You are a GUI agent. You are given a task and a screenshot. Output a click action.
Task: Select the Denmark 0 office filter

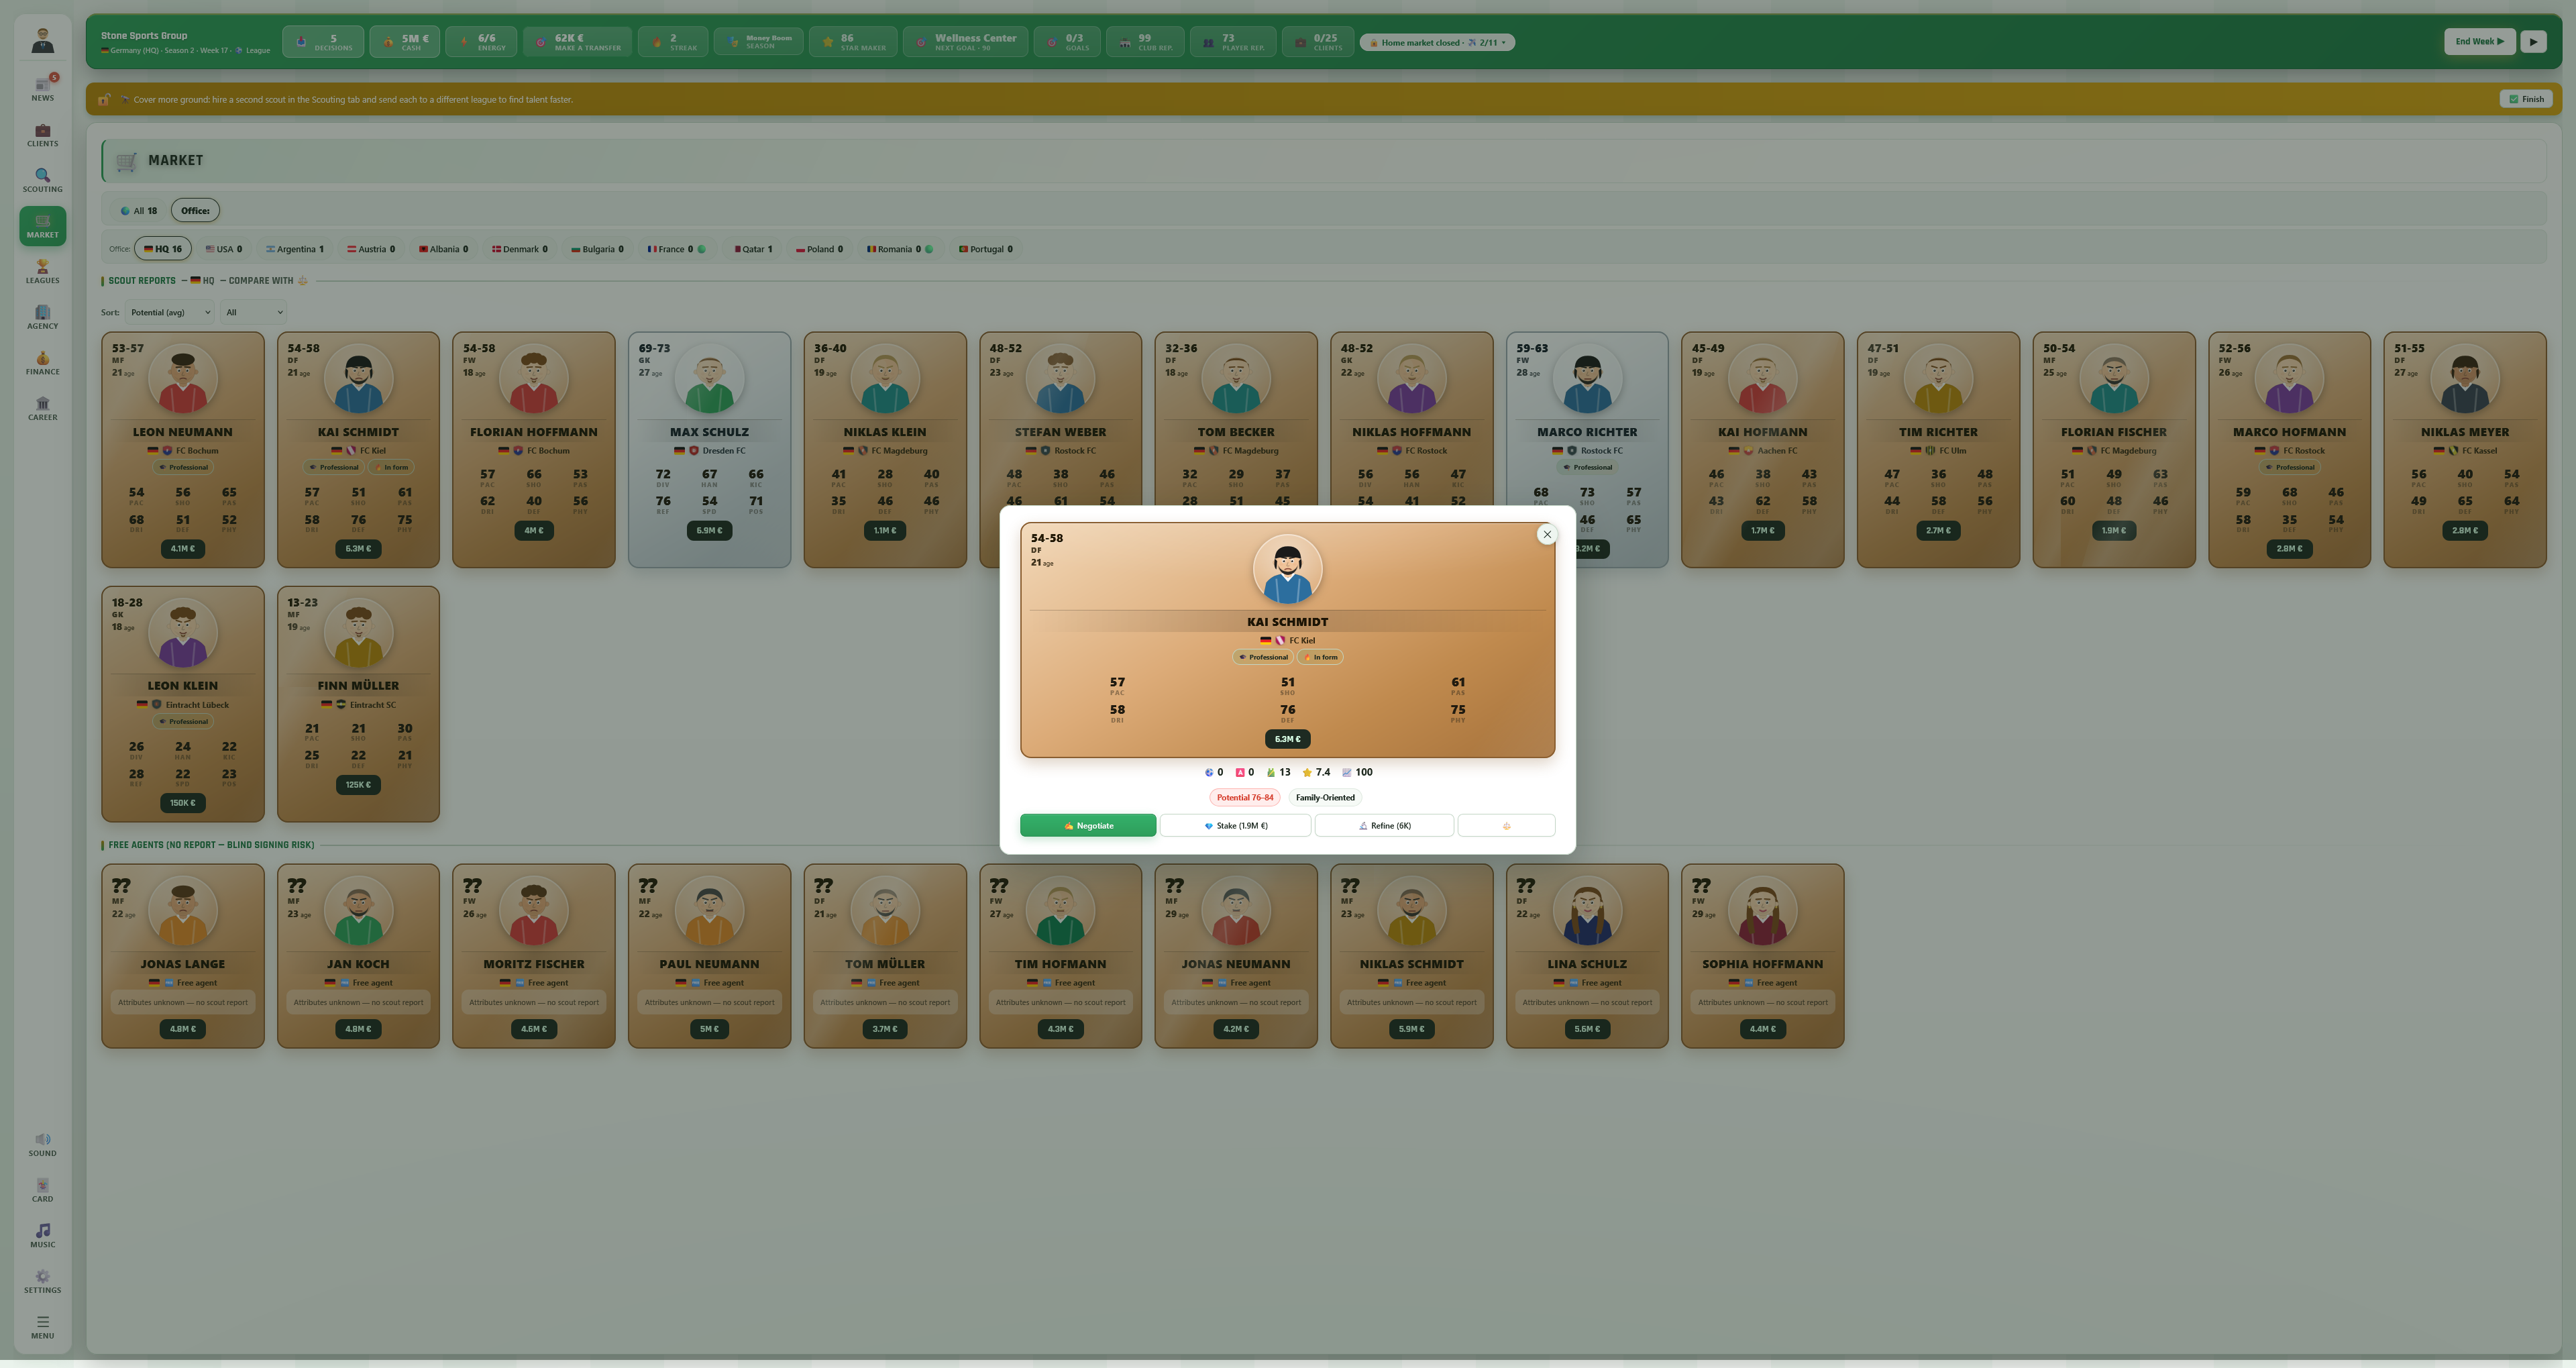click(519, 249)
